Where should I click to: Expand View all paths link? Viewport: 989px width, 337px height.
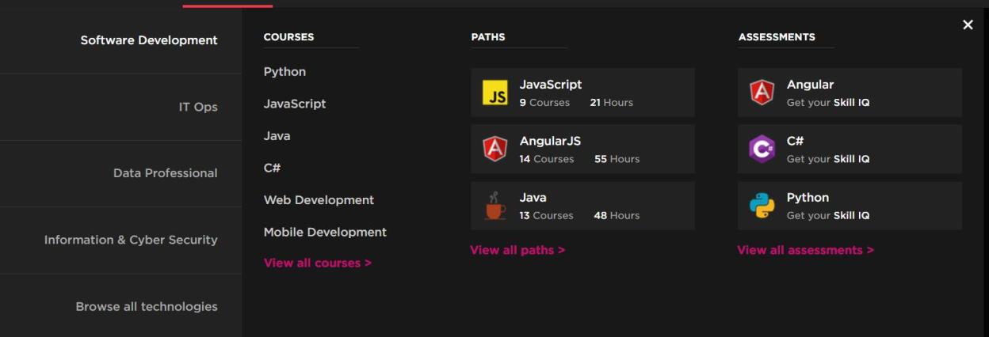click(x=517, y=250)
